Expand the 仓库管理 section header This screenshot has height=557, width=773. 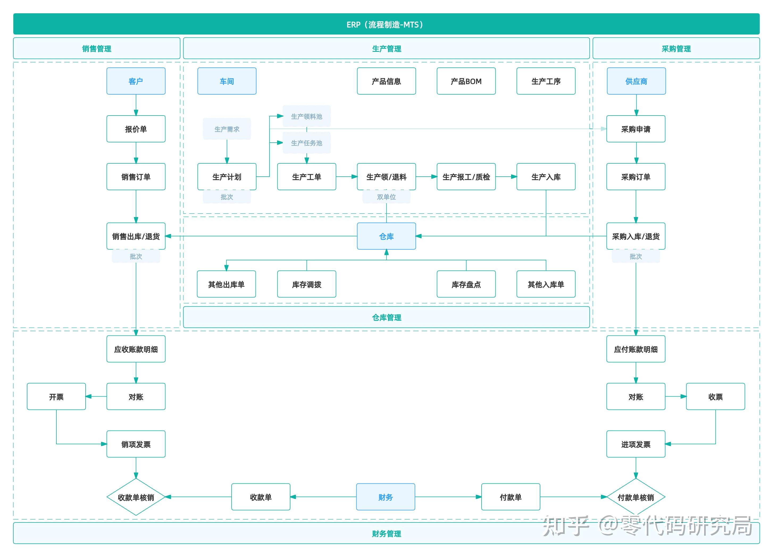tap(387, 317)
